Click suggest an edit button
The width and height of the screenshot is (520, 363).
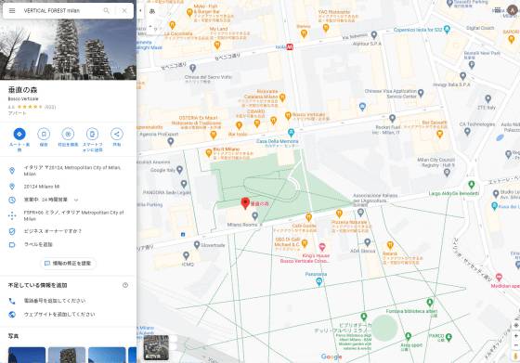coord(68,264)
